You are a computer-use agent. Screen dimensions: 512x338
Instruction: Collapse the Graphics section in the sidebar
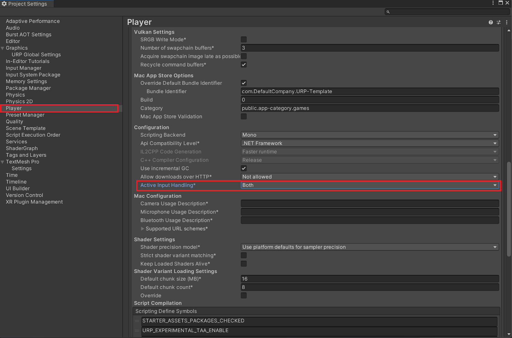[x=3, y=48]
